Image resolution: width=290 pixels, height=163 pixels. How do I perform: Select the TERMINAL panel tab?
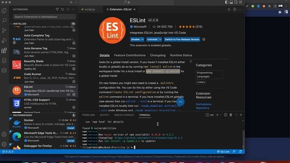click(145, 115)
